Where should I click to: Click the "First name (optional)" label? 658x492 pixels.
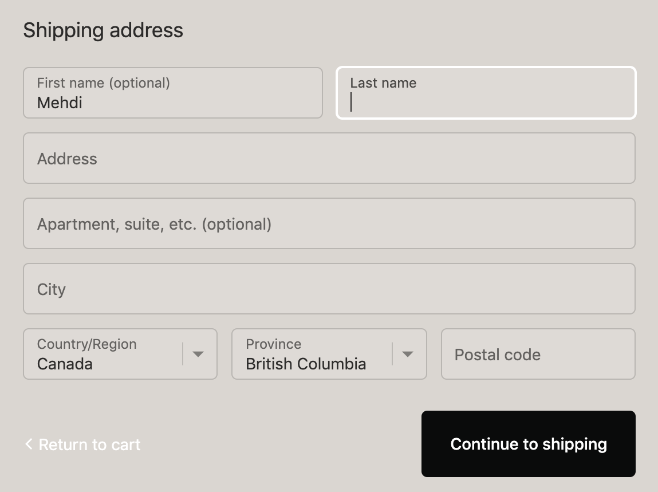104,83
